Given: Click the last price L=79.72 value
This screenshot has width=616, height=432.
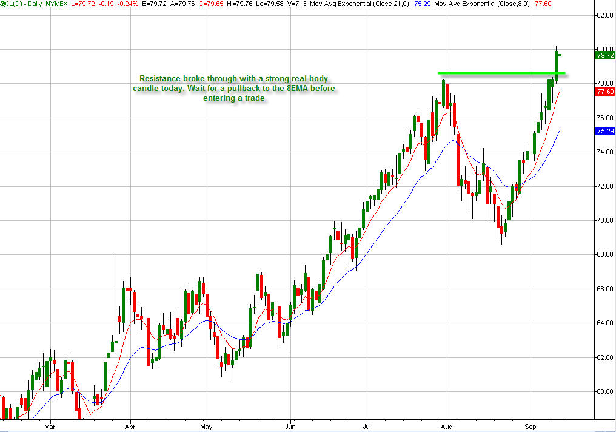Looking at the screenshot, I should [x=84, y=4].
